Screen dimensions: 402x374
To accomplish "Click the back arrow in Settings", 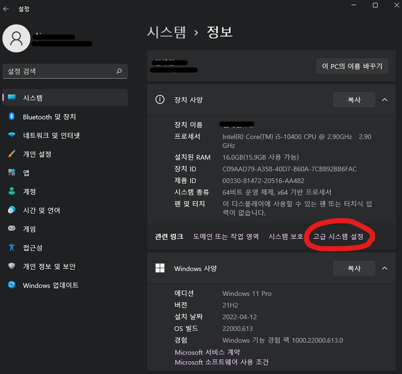I will coord(6,9).
